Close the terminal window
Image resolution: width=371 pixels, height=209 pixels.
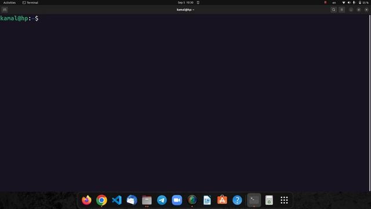[366, 10]
